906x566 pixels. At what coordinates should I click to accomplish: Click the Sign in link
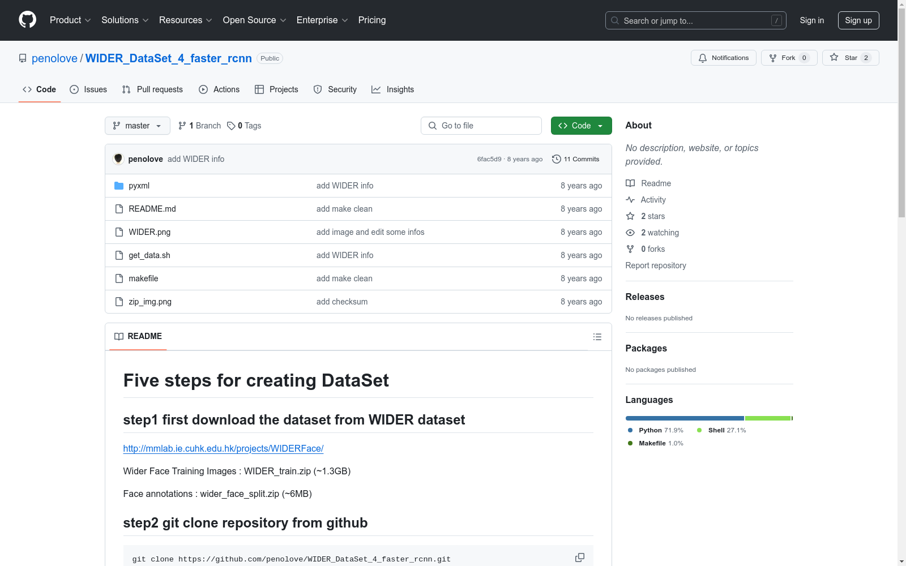click(812, 20)
